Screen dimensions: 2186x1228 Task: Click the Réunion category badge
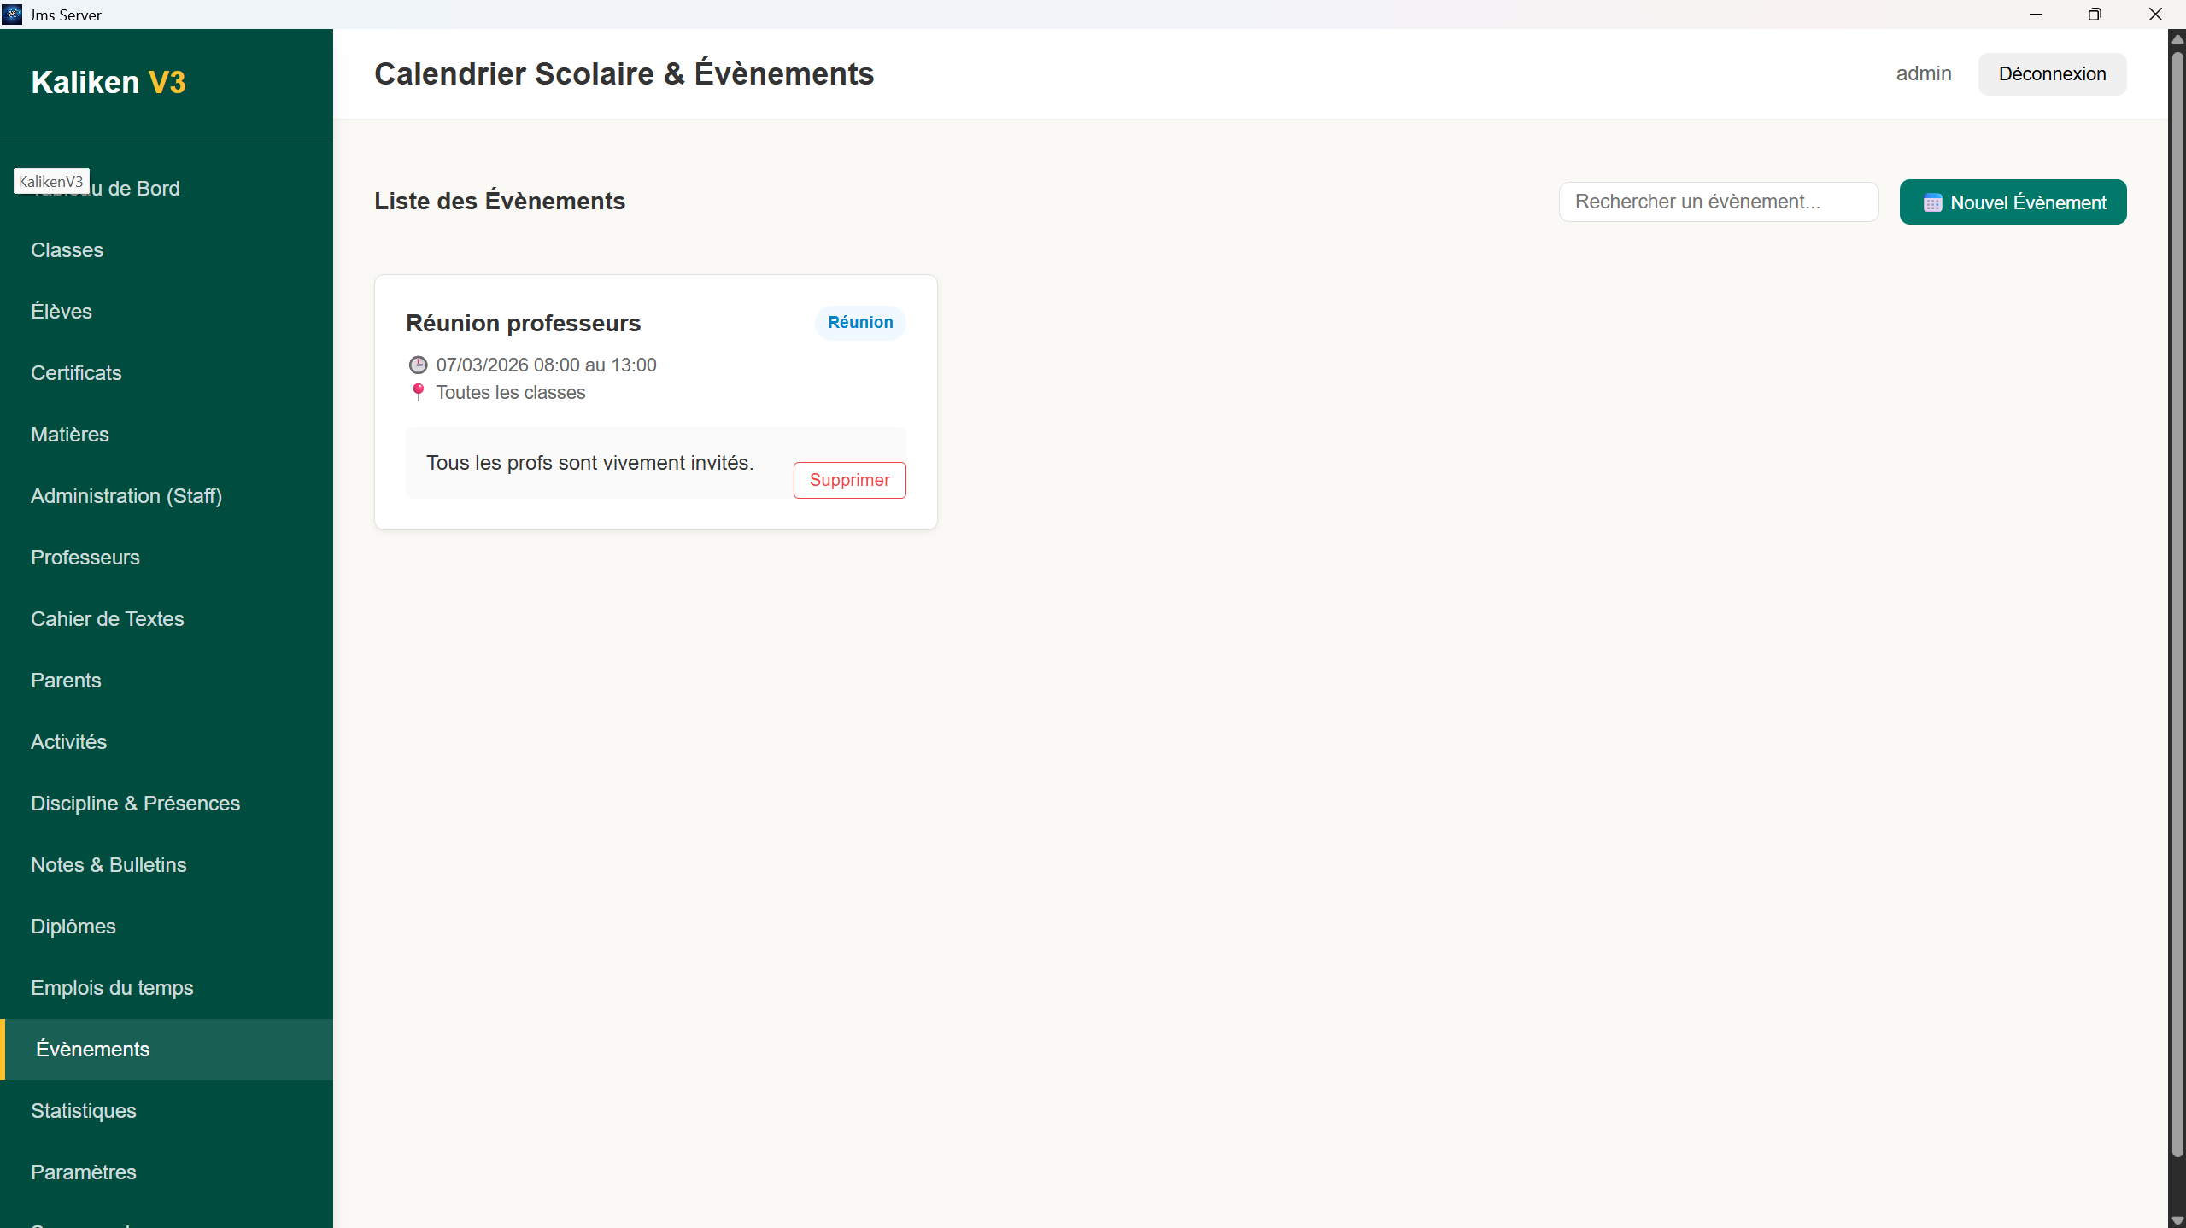[860, 323]
